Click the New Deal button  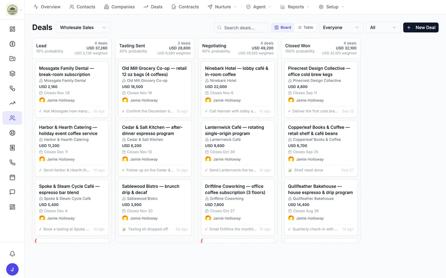tap(421, 27)
